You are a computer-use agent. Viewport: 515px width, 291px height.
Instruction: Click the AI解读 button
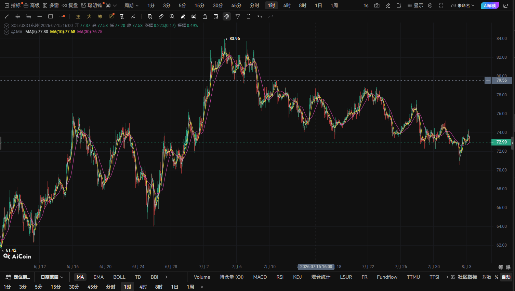(x=490, y=5)
